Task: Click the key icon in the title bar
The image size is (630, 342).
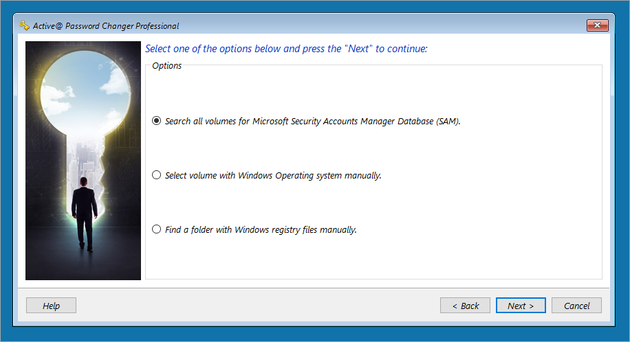Action: tap(25, 25)
